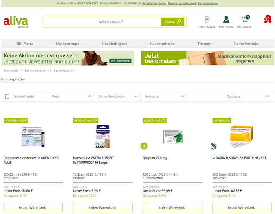Screen dimensions: 275x214
Task: Open Gingium product image
Action: [172, 137]
